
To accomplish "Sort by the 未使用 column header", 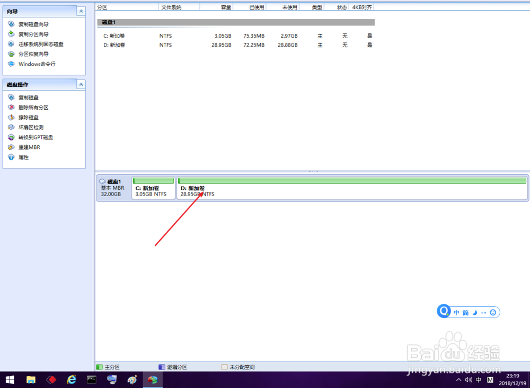I will [282, 7].
